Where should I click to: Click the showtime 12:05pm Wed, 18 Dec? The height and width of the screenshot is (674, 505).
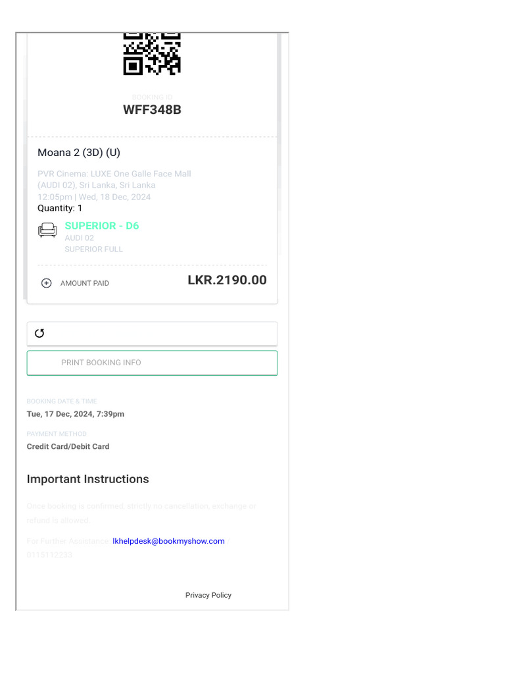pos(94,197)
